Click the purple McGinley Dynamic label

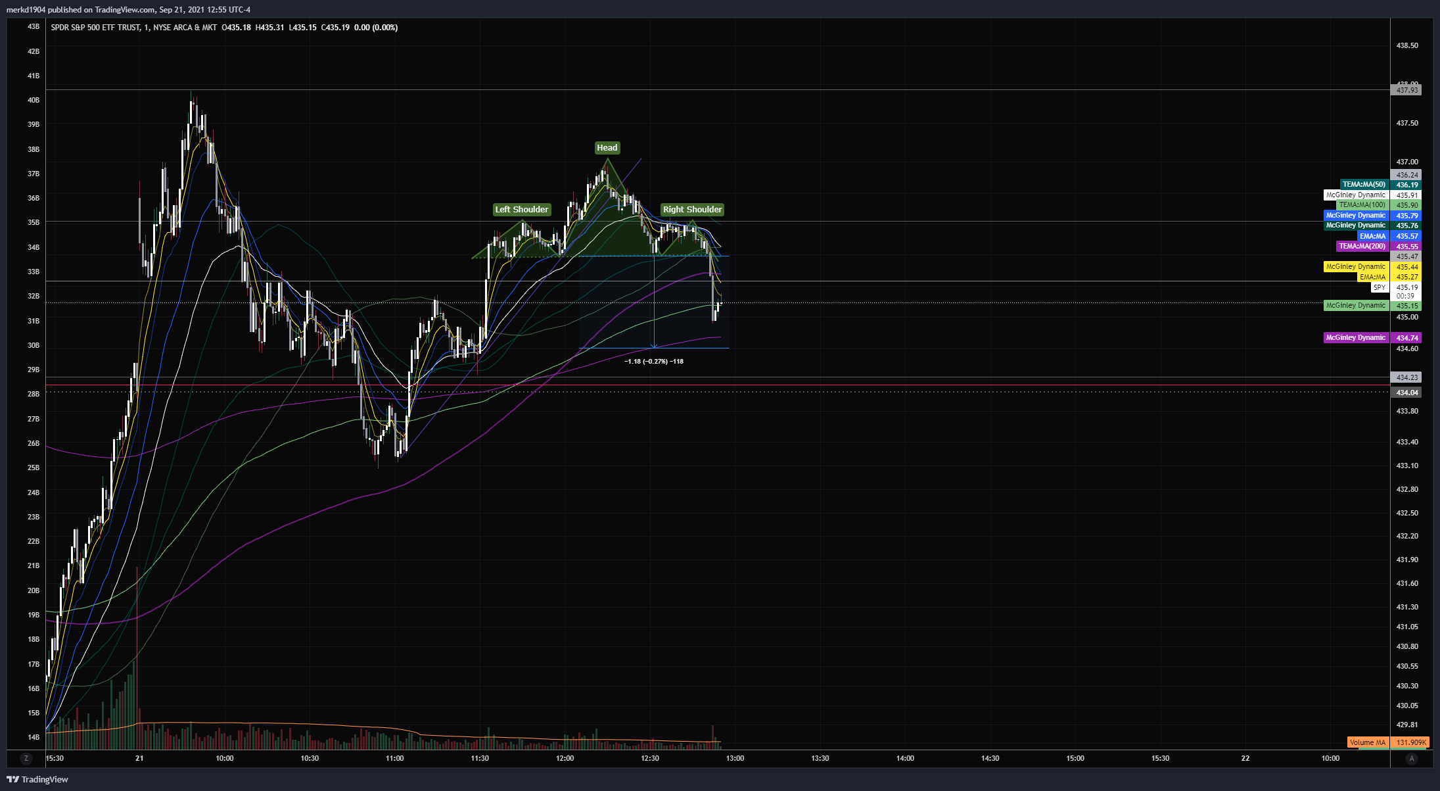click(1356, 337)
